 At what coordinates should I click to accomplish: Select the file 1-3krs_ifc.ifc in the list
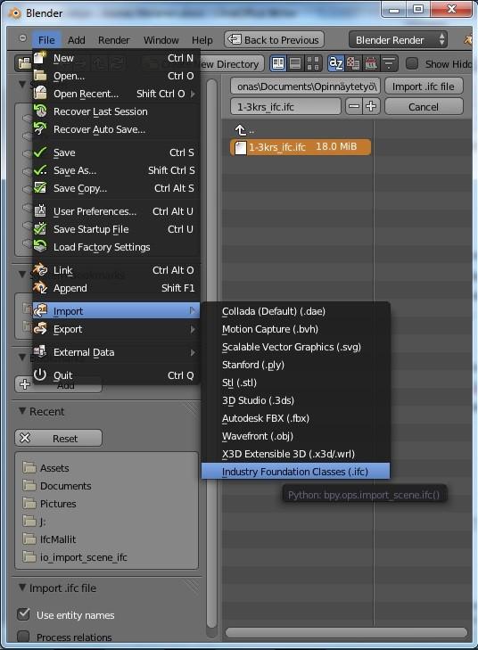point(301,147)
